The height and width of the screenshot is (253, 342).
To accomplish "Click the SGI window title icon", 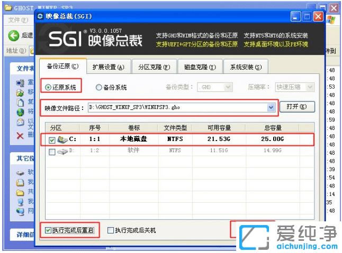I will [40, 16].
